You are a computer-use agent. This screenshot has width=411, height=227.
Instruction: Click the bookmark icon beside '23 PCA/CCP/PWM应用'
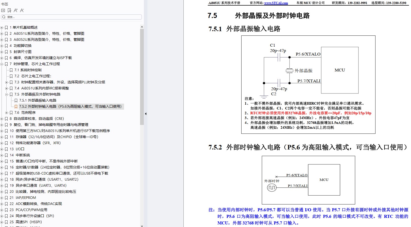pos(6,210)
